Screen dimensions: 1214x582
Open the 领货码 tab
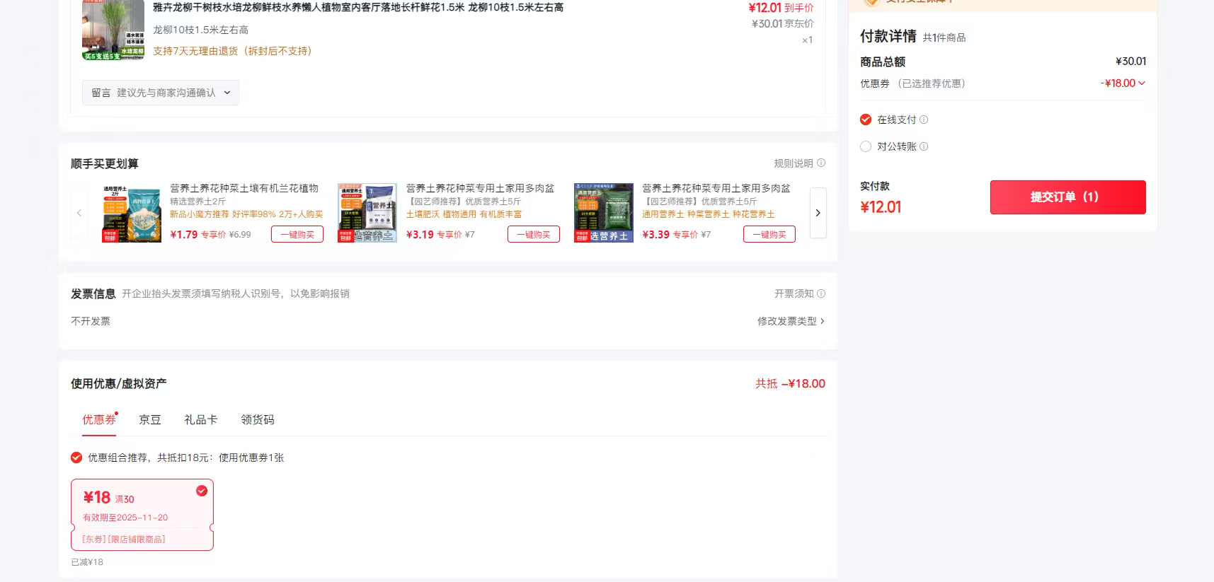coord(258,420)
